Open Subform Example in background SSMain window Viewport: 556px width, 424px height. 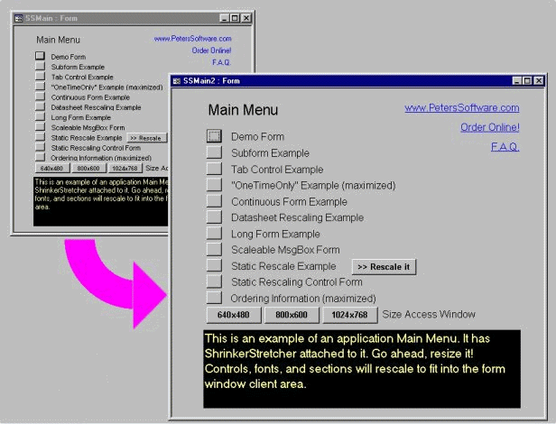tap(40, 66)
